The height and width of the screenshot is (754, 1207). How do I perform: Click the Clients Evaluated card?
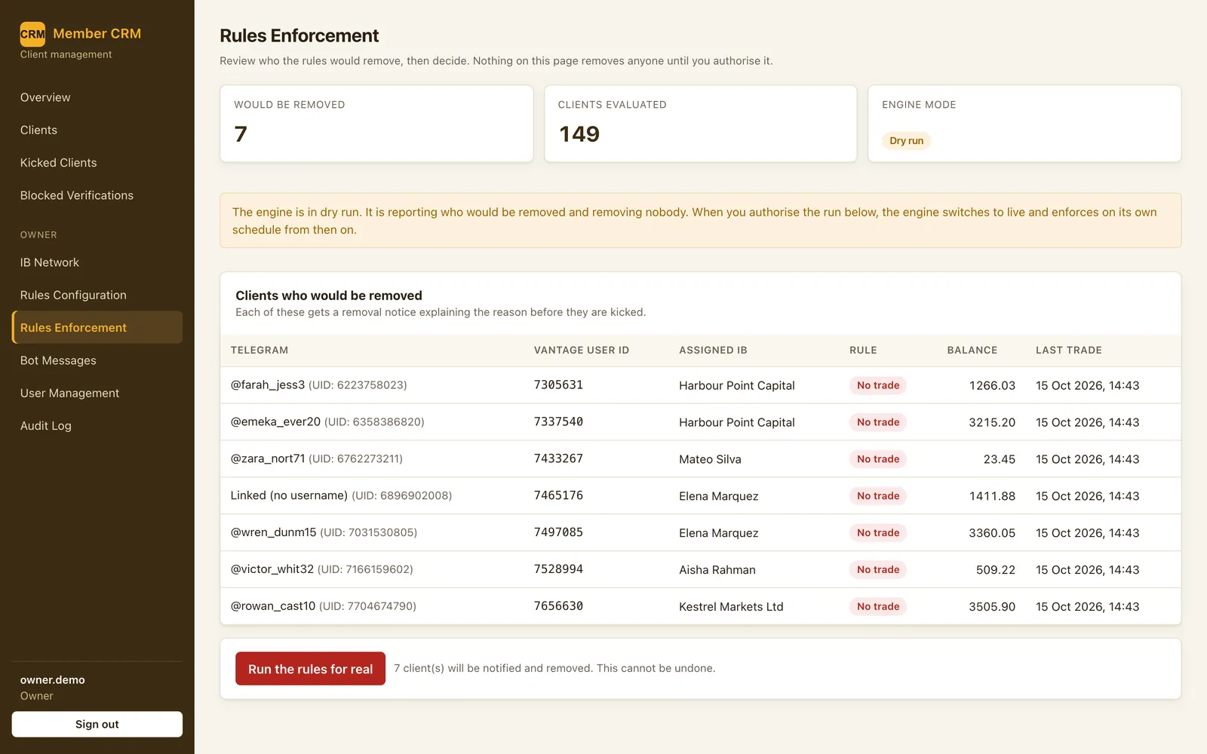point(701,124)
